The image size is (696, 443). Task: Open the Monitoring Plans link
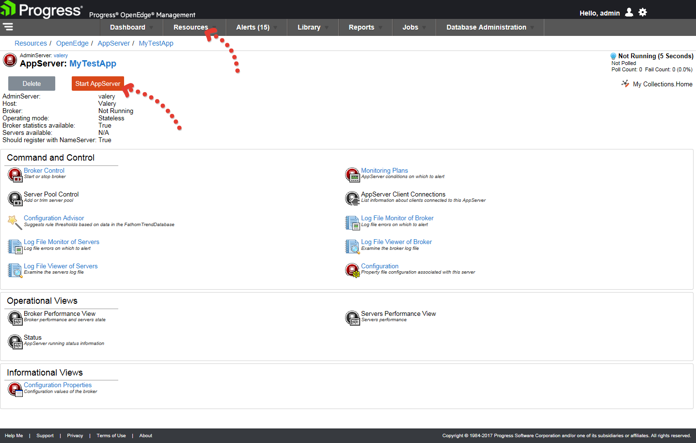tap(384, 170)
